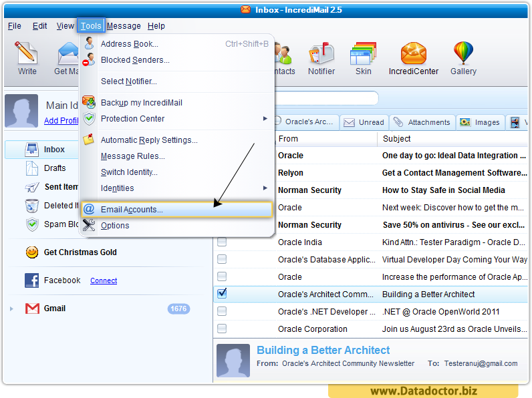Switch to the Oracle's Arc... tab

pyautogui.click(x=306, y=122)
